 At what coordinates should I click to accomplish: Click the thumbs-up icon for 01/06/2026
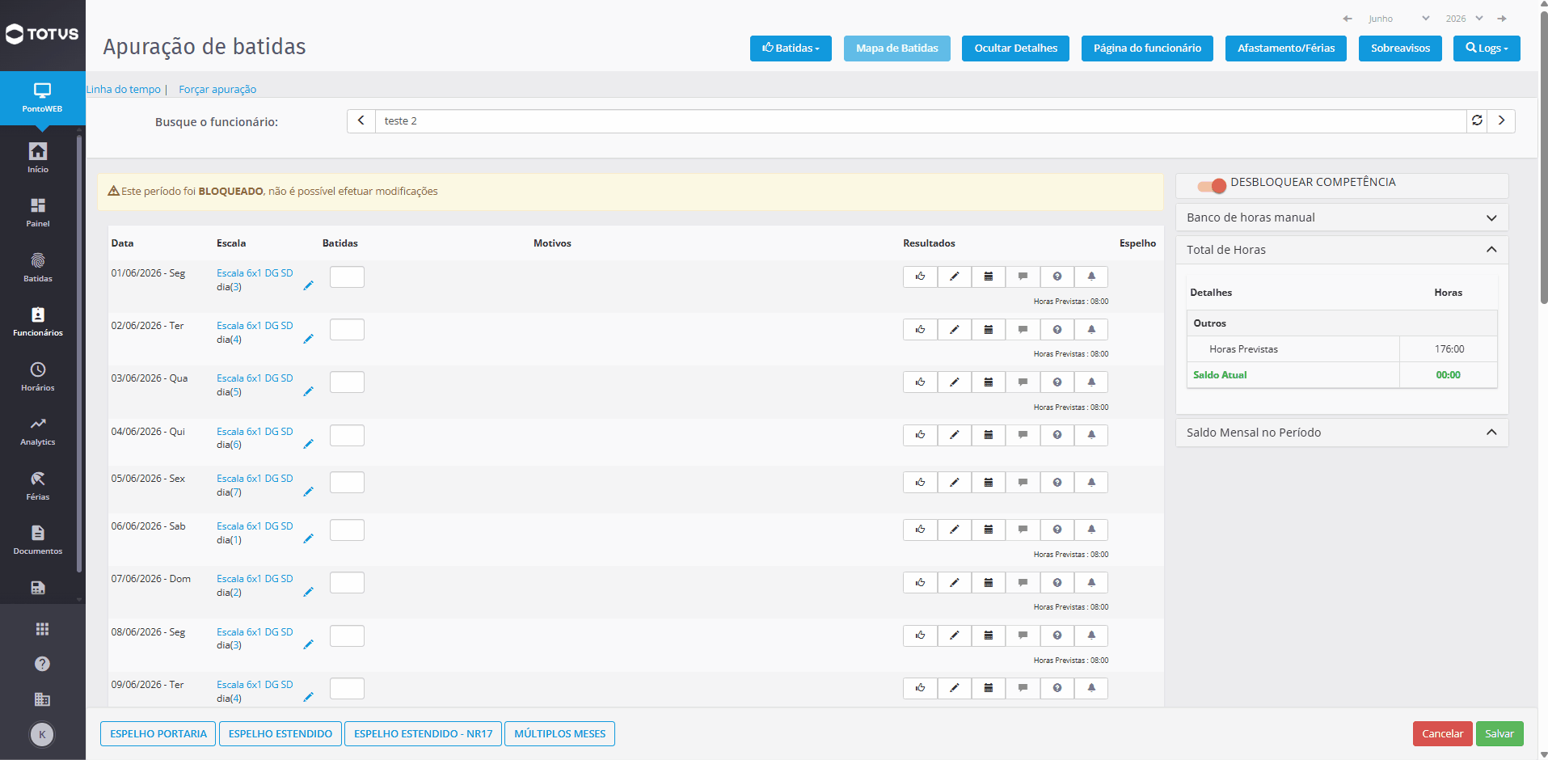click(x=920, y=277)
